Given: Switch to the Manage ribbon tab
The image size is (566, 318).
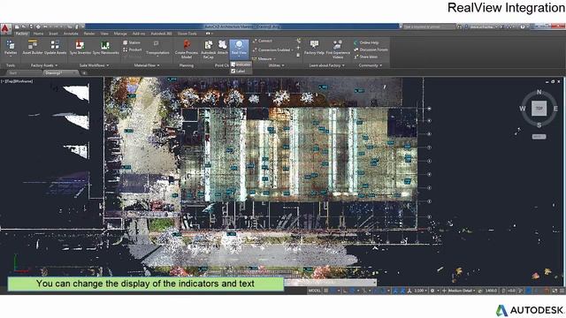Looking at the screenshot, I should point(120,34).
